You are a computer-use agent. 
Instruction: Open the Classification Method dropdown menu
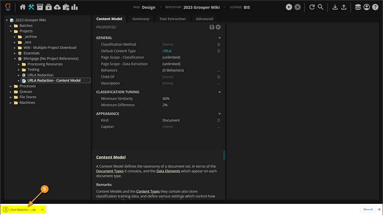(219, 44)
